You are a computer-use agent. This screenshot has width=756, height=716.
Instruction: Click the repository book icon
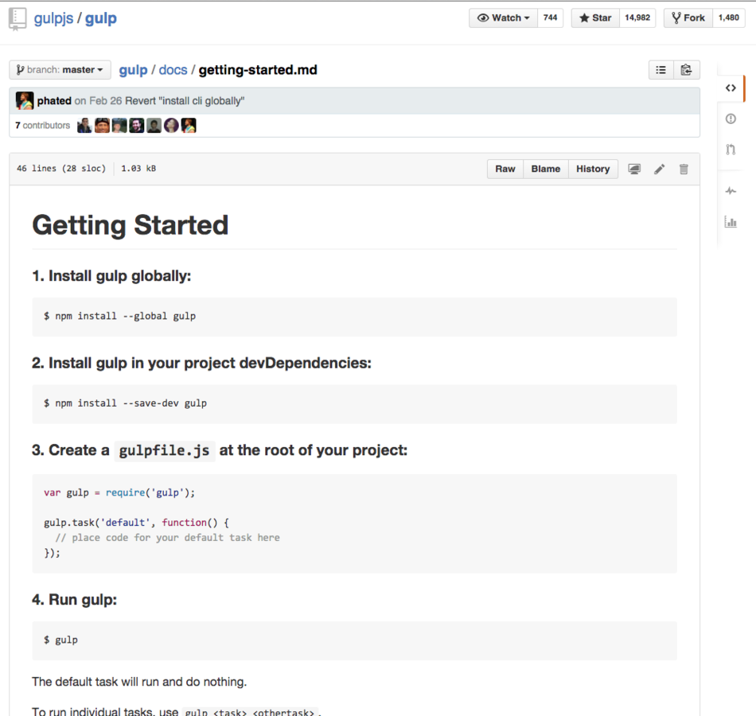tap(18, 19)
